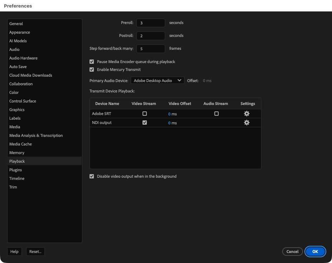Select the NDI output device row name
This screenshot has width=332, height=263.
pos(102,123)
